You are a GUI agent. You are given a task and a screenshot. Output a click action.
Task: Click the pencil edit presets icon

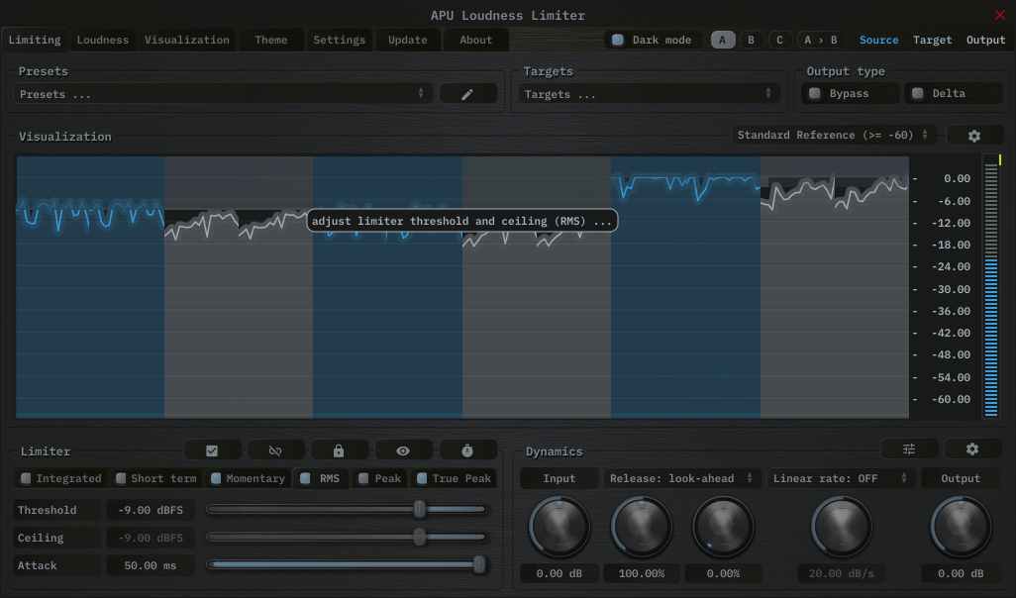coord(467,94)
